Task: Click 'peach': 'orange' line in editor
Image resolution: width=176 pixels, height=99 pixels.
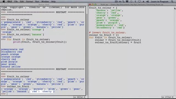Action: [108, 20]
